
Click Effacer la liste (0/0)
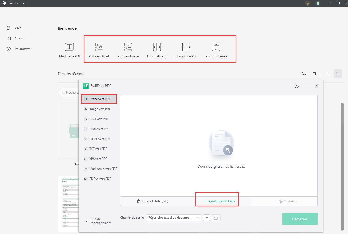click(x=153, y=201)
